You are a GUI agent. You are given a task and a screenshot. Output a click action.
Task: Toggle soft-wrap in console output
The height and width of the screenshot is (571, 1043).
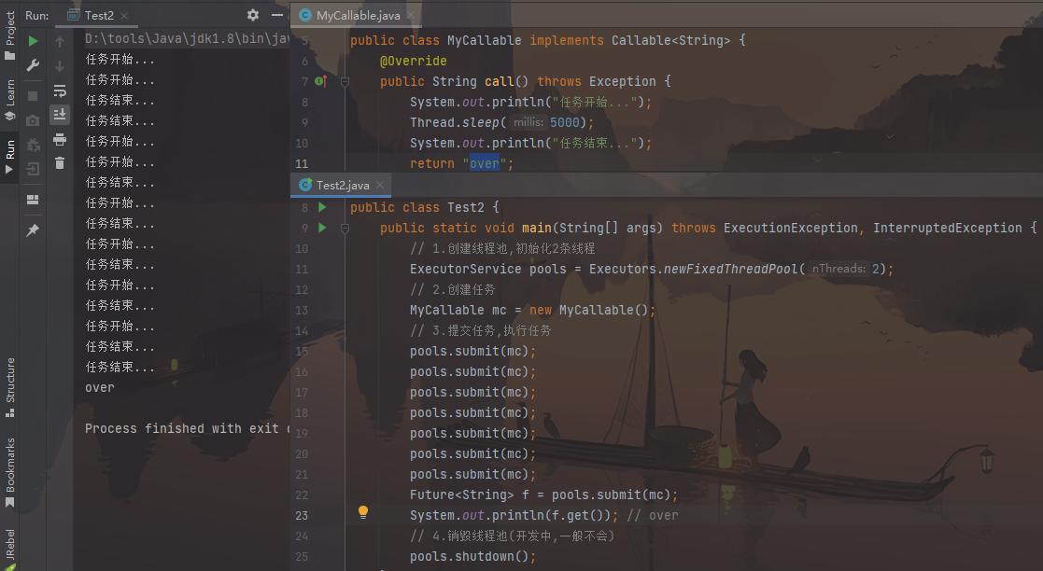tap(60, 91)
